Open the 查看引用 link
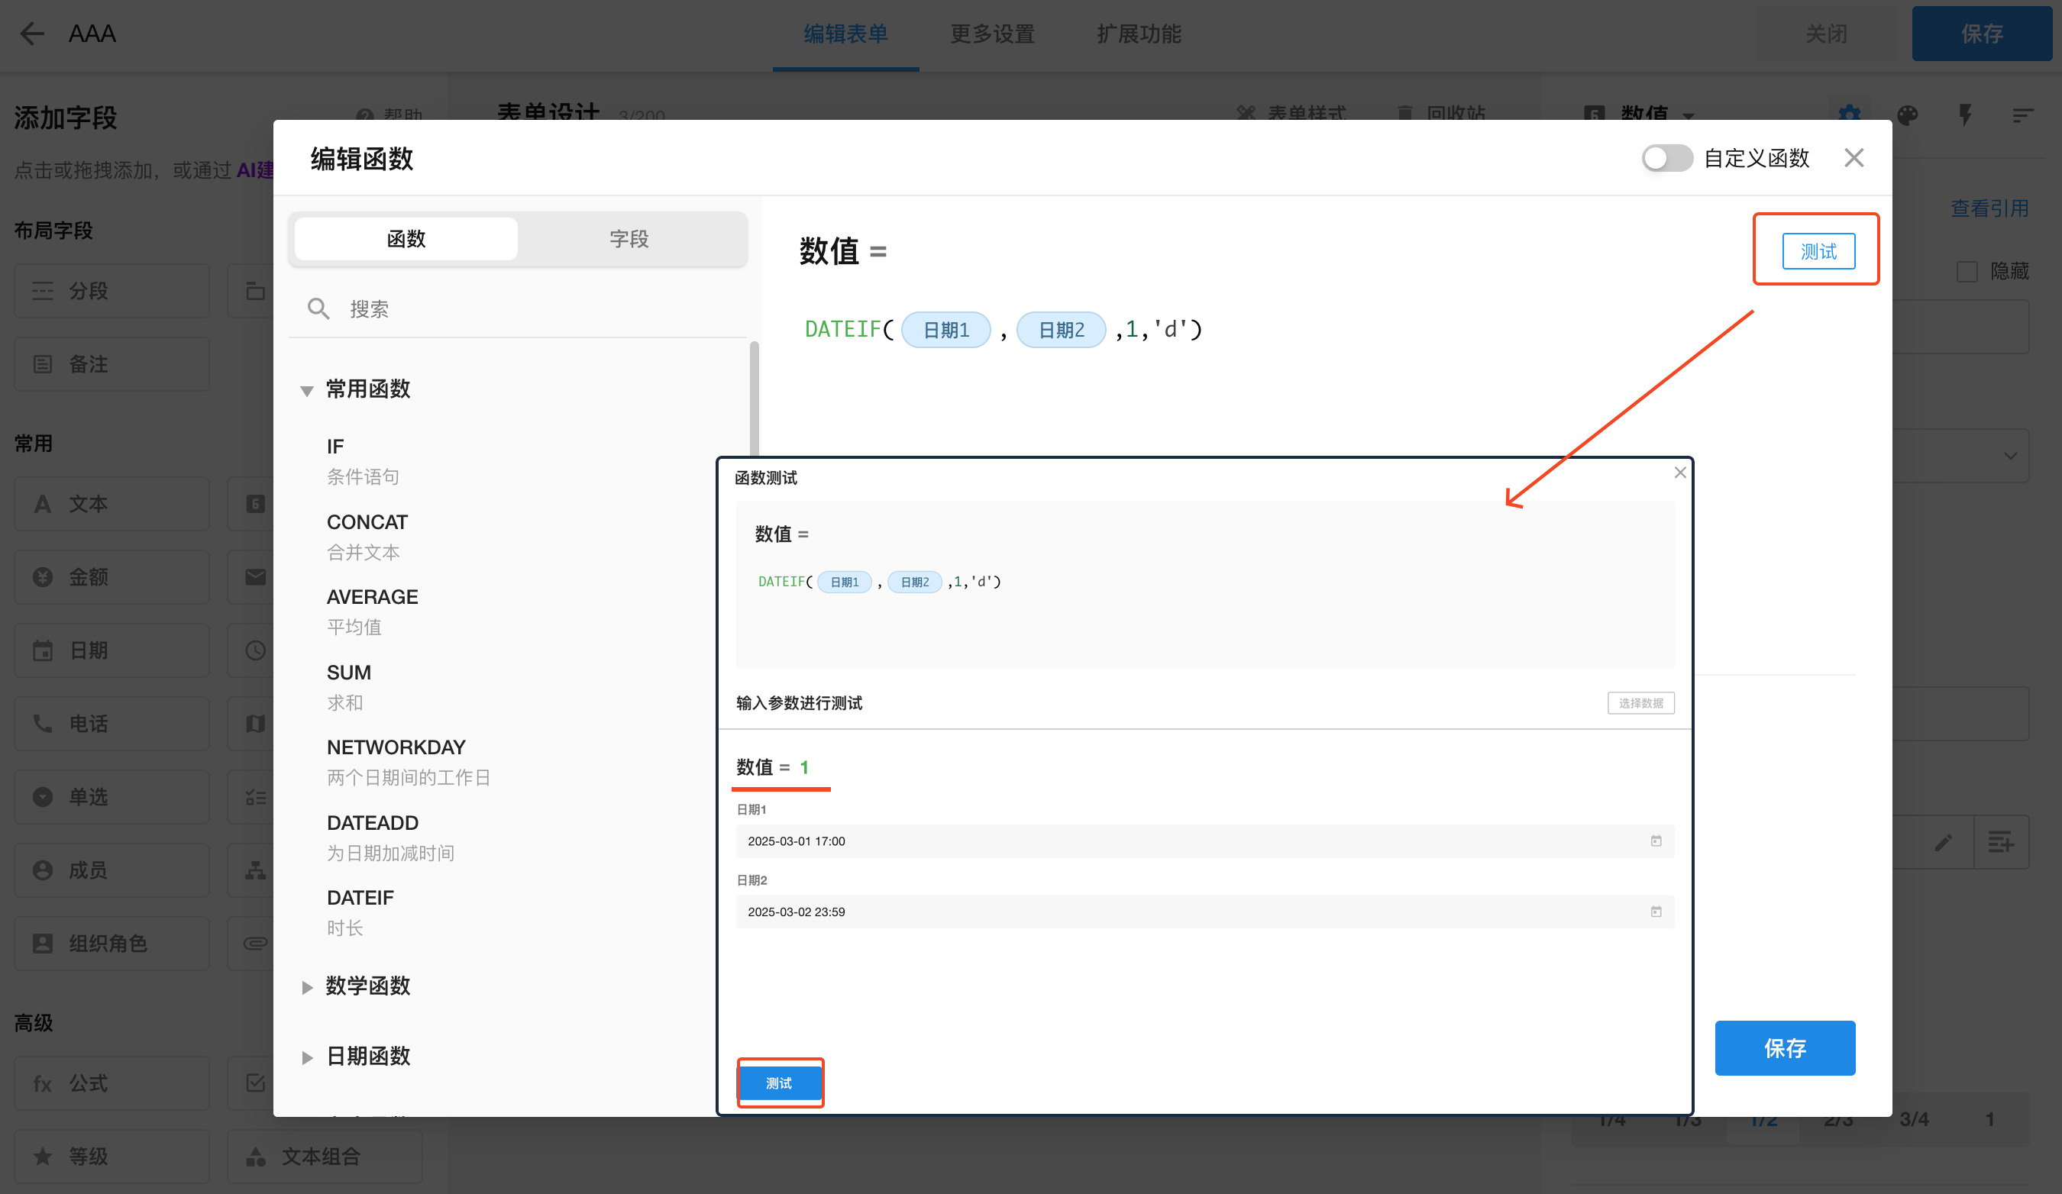 (x=1989, y=208)
